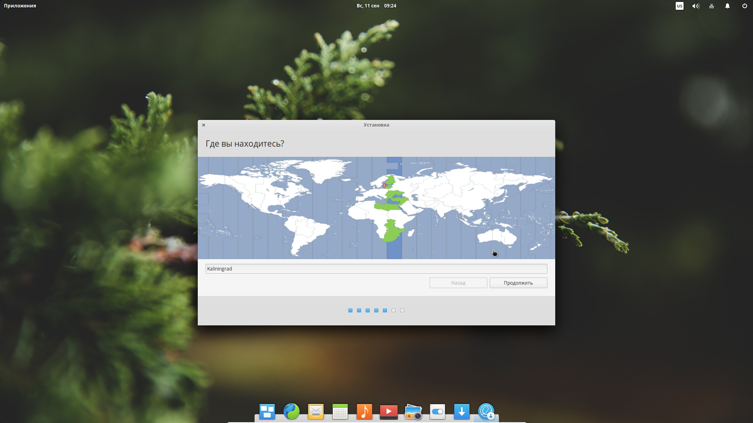753x423 pixels.
Task: Open the Calendar app in dock
Action: [340, 412]
